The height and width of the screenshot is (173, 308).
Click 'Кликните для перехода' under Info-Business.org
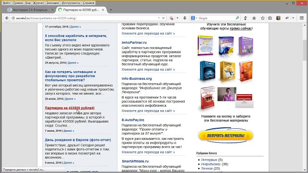point(148,111)
